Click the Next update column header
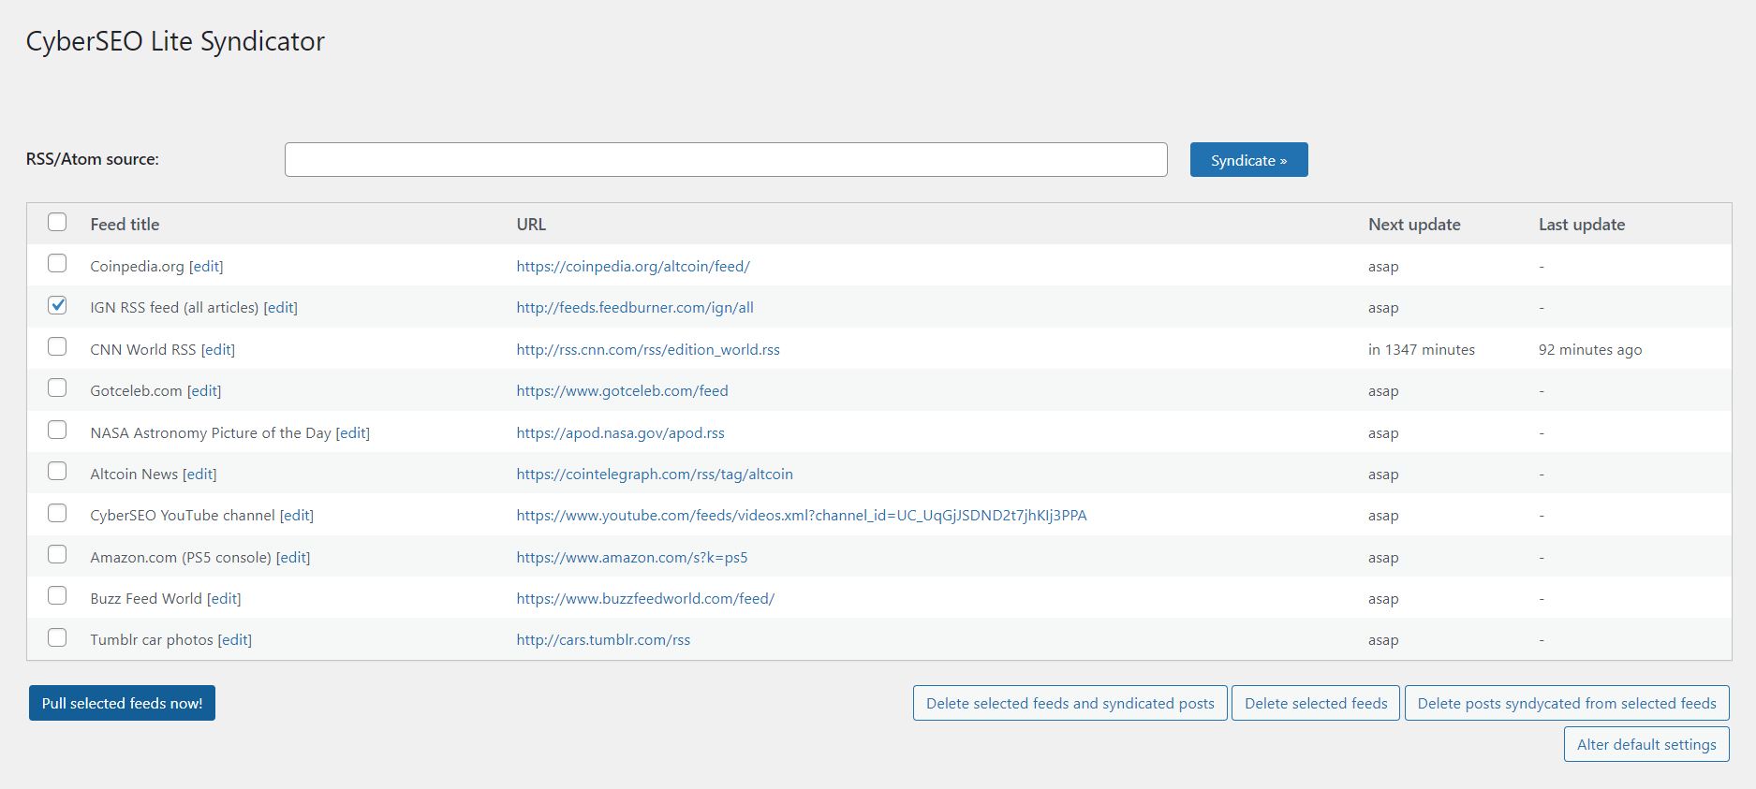 pos(1414,225)
